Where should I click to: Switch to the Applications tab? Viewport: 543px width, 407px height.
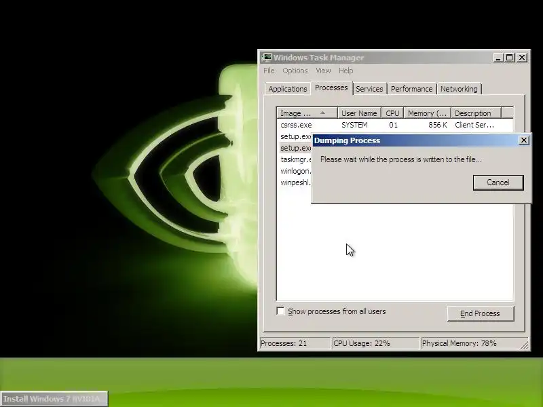pos(287,89)
